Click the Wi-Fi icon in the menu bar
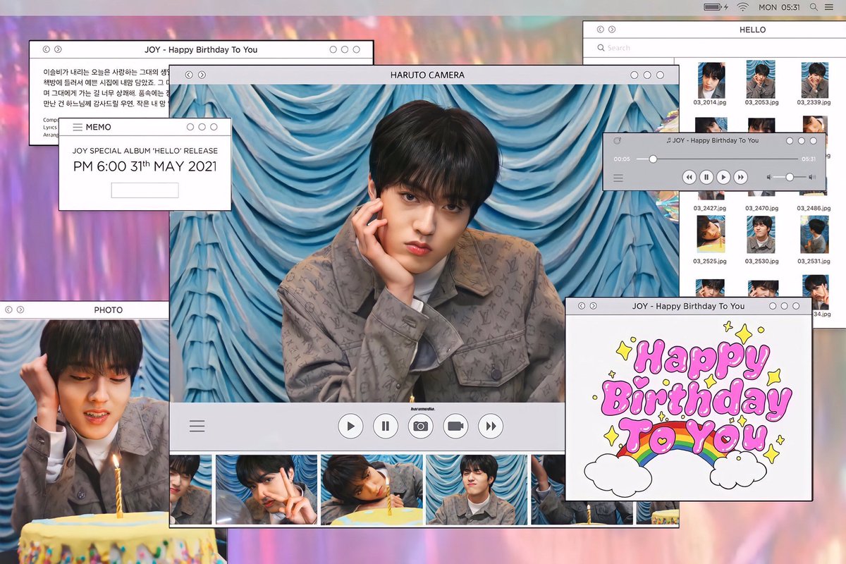 742,7
